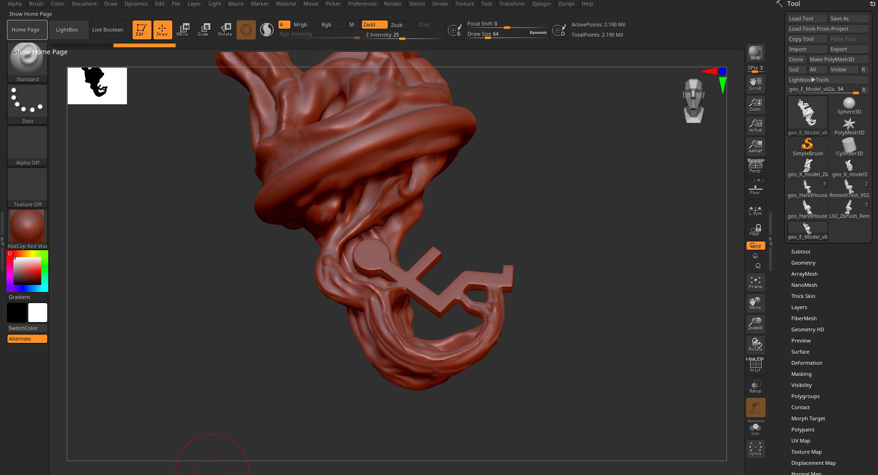Expand the ArrayMesh section

point(804,274)
